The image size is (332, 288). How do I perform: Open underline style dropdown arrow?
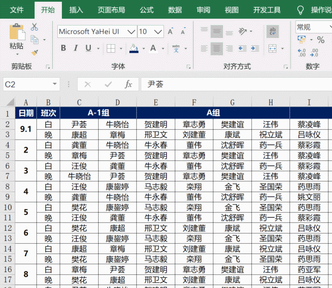click(x=98, y=48)
